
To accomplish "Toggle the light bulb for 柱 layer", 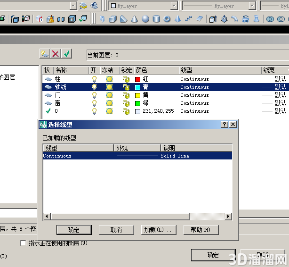I will click(94, 79).
